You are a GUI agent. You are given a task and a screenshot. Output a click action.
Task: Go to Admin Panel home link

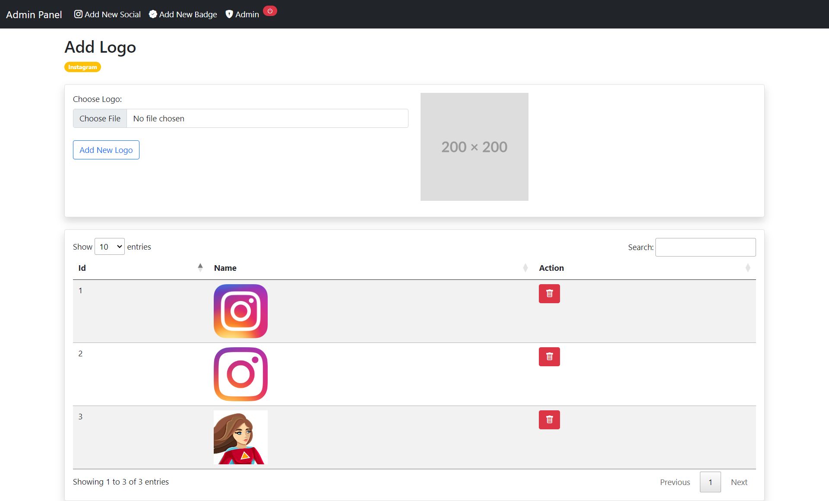tap(34, 14)
